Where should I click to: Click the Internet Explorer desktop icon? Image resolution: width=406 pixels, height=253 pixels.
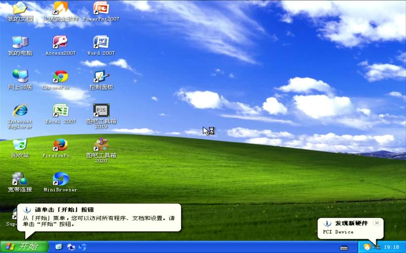point(20,116)
